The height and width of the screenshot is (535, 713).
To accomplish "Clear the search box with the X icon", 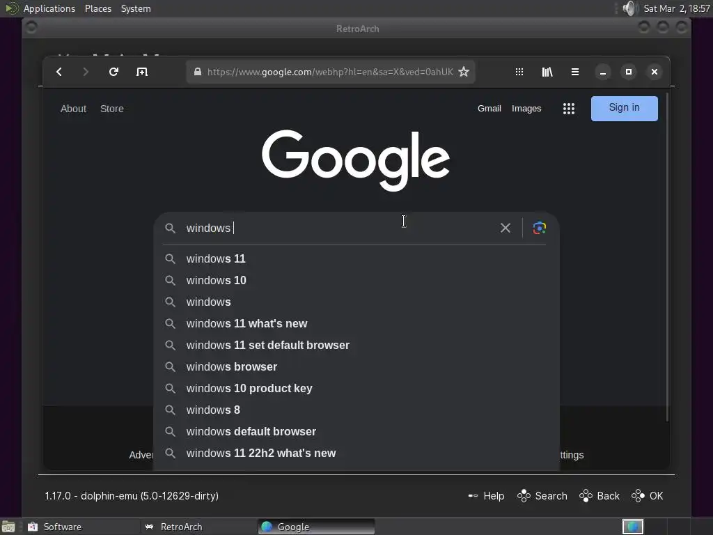I will pos(506,228).
